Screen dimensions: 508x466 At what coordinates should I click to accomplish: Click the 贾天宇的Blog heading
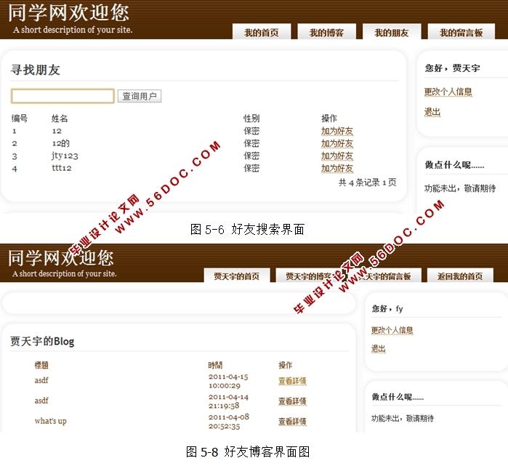click(42, 341)
